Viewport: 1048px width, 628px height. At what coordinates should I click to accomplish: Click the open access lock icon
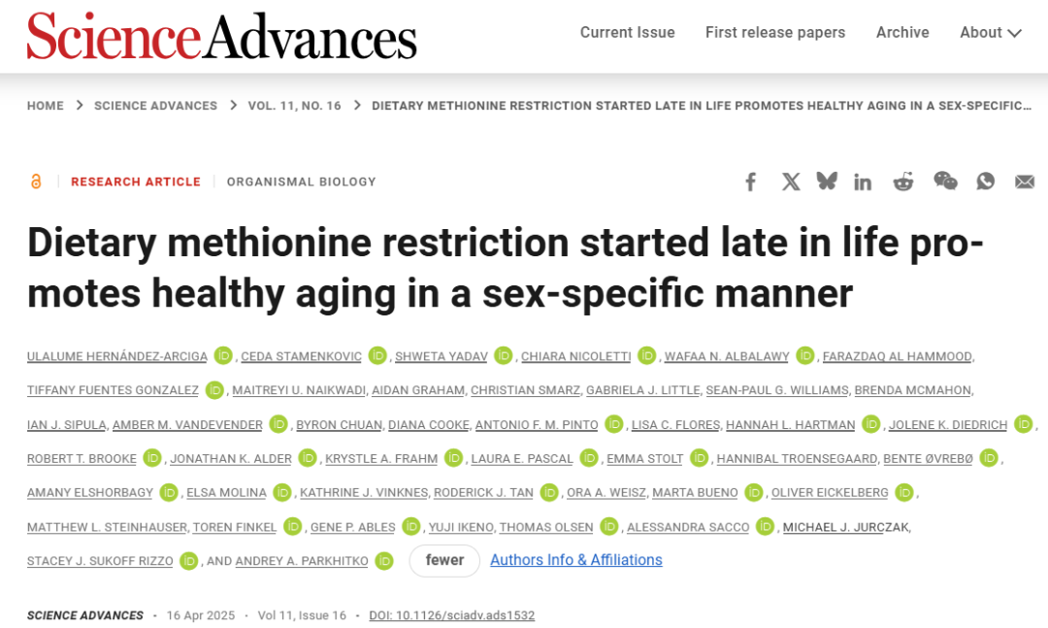pyautogui.click(x=37, y=182)
